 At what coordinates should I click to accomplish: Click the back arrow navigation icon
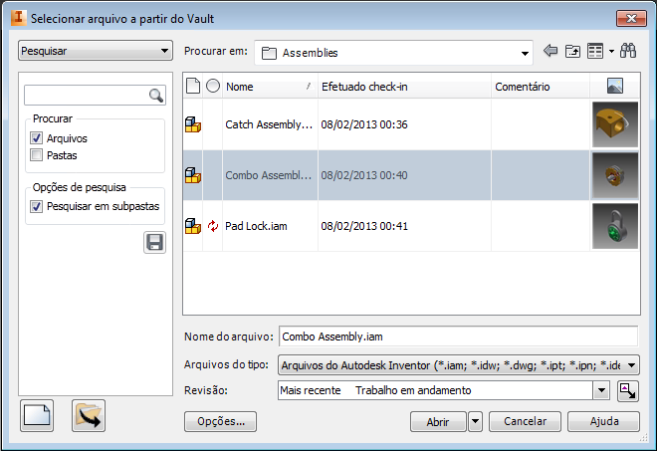(551, 51)
